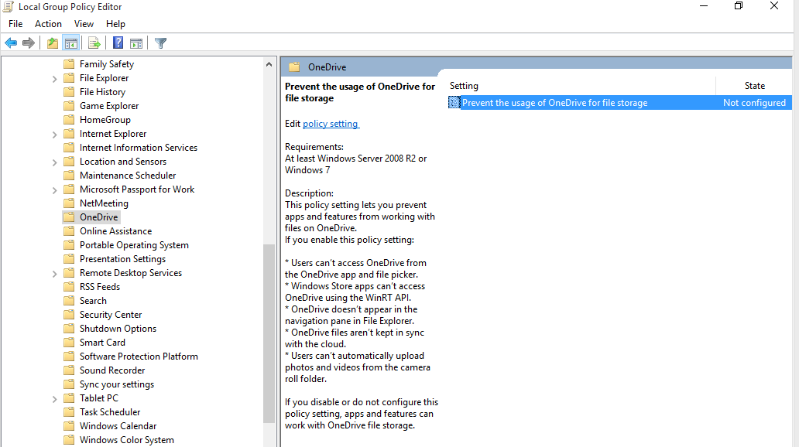
Task: Expand the File Explorer node
Action: (54, 78)
